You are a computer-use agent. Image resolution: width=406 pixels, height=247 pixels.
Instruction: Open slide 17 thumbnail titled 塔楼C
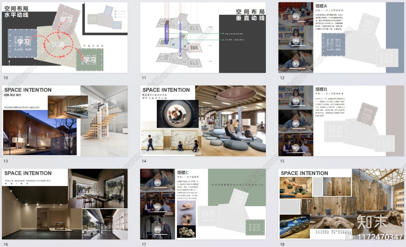(203, 204)
